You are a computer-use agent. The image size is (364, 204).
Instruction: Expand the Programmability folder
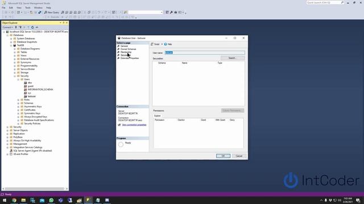pos(15,66)
